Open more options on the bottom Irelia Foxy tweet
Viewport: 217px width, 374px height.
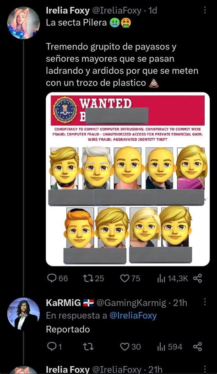click(205, 369)
